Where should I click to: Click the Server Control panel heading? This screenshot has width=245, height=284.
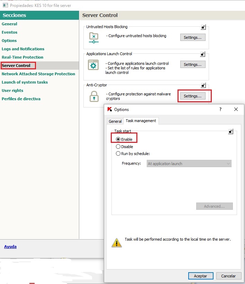click(x=100, y=15)
